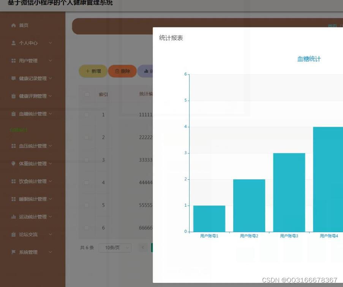Expand the 健康评测管理 chevron

click(x=50, y=96)
